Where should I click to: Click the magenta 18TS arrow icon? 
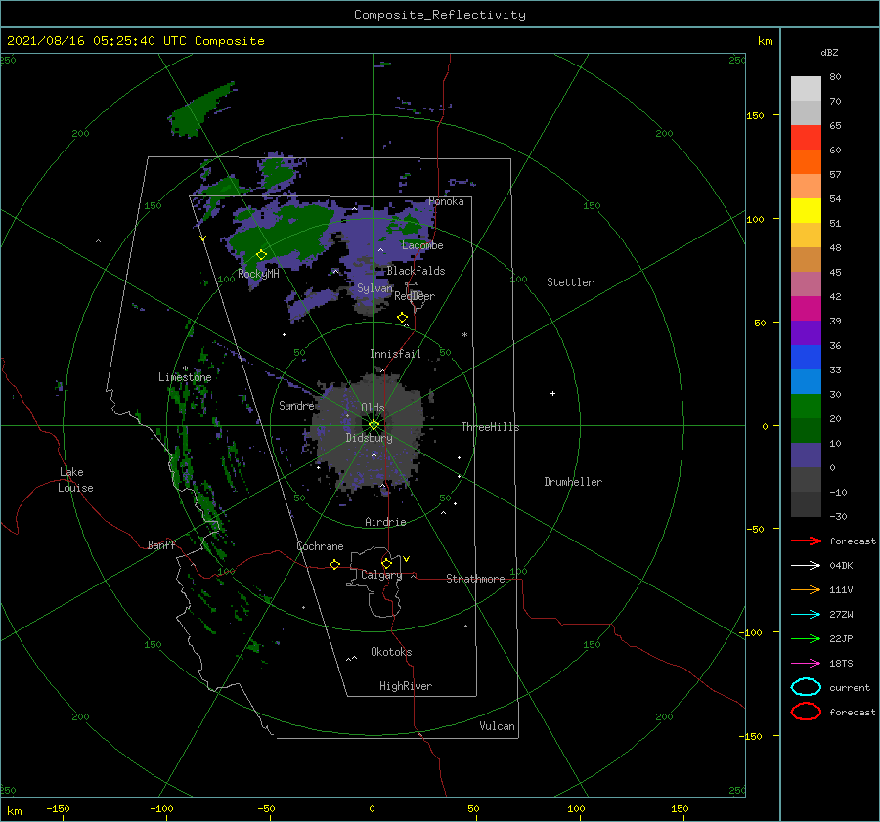(x=806, y=664)
